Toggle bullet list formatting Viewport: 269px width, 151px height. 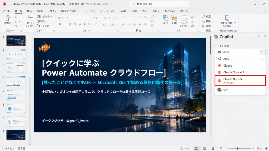pos(124,18)
